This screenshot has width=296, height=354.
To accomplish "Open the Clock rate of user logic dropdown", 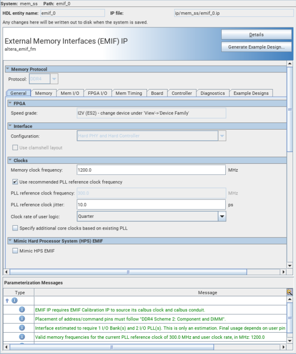I will point(222,216).
